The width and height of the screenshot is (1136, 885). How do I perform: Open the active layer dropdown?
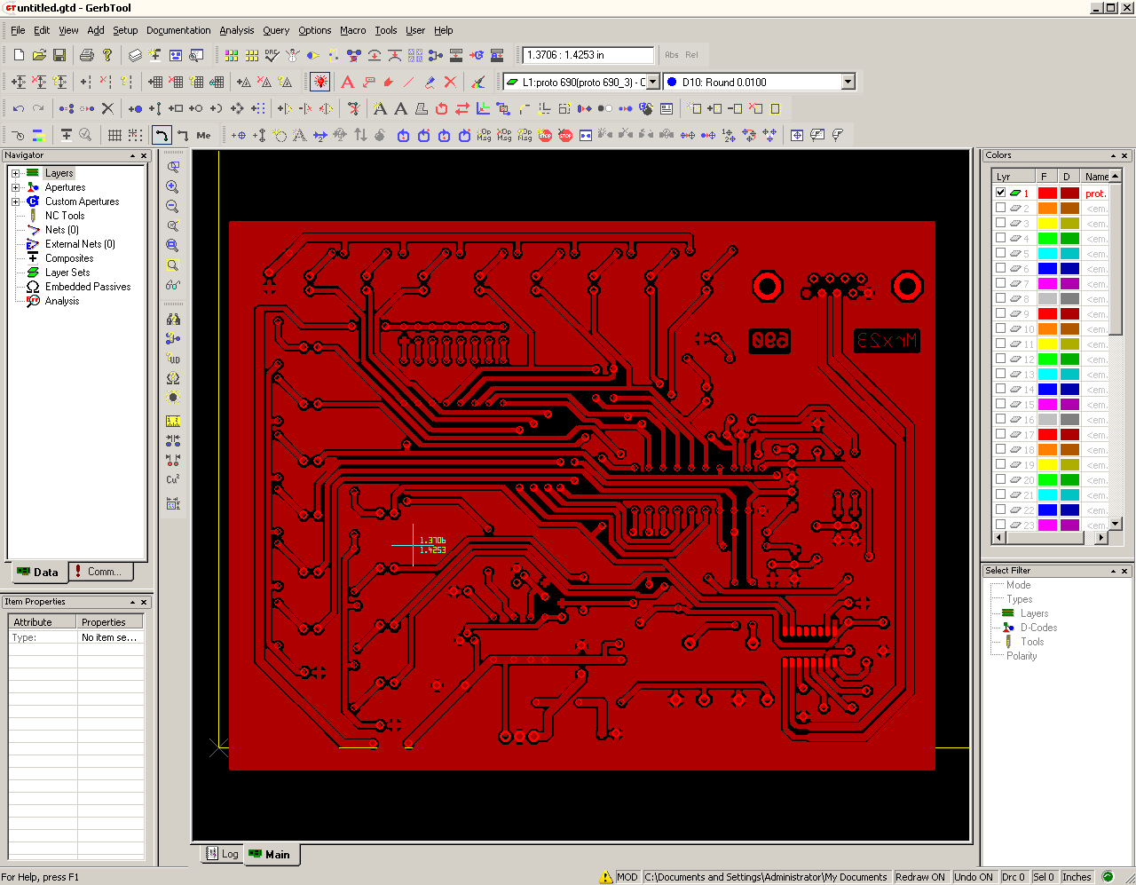653,82
